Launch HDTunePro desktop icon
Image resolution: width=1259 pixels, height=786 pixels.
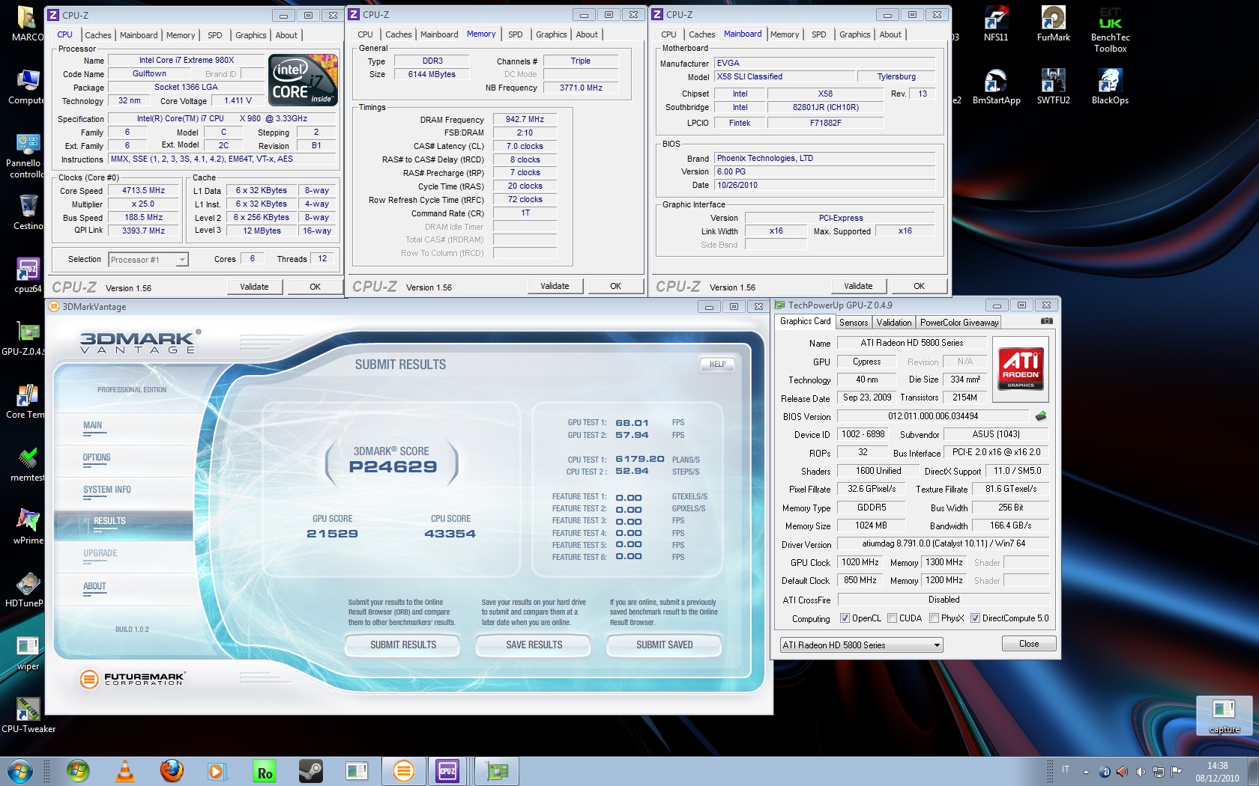point(28,590)
